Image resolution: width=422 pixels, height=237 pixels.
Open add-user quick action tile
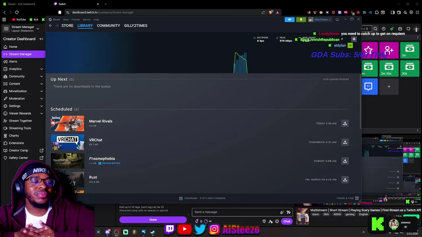(x=389, y=50)
